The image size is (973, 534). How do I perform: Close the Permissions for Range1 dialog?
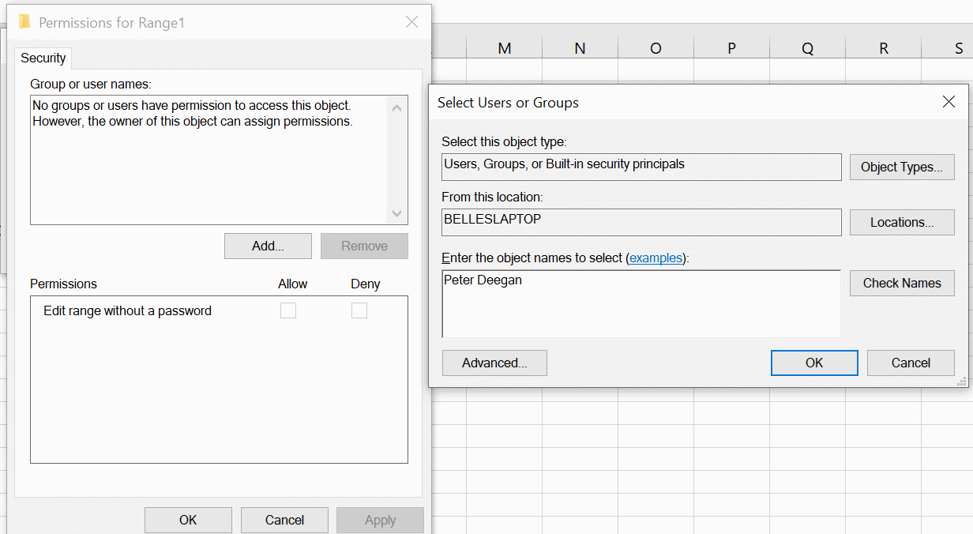tap(411, 22)
